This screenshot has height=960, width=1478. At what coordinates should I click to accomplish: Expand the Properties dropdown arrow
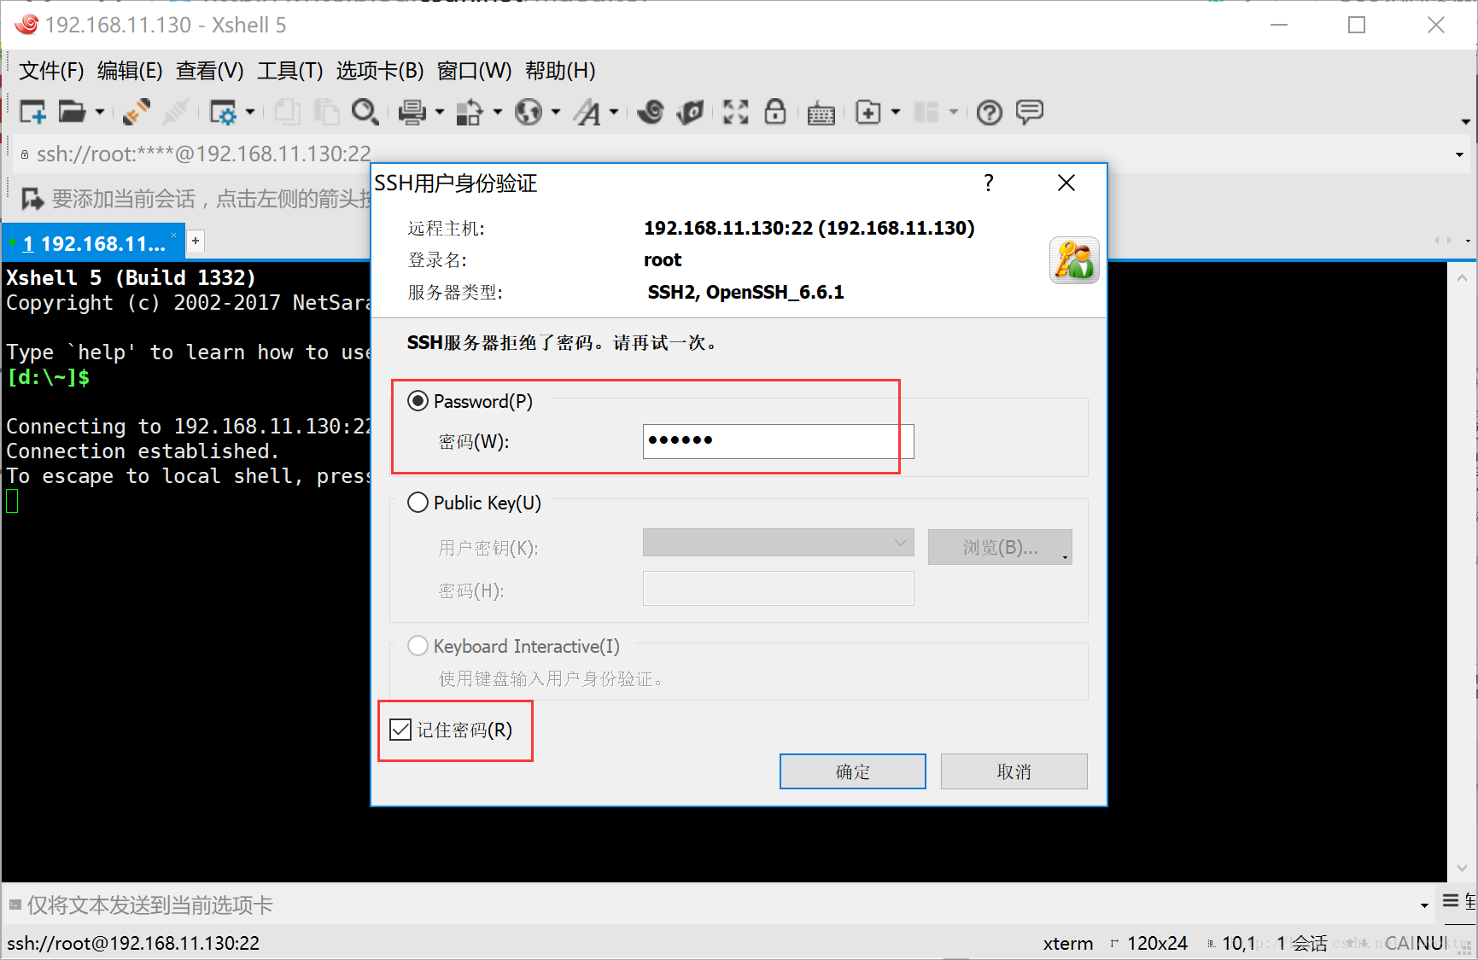pos(250,112)
